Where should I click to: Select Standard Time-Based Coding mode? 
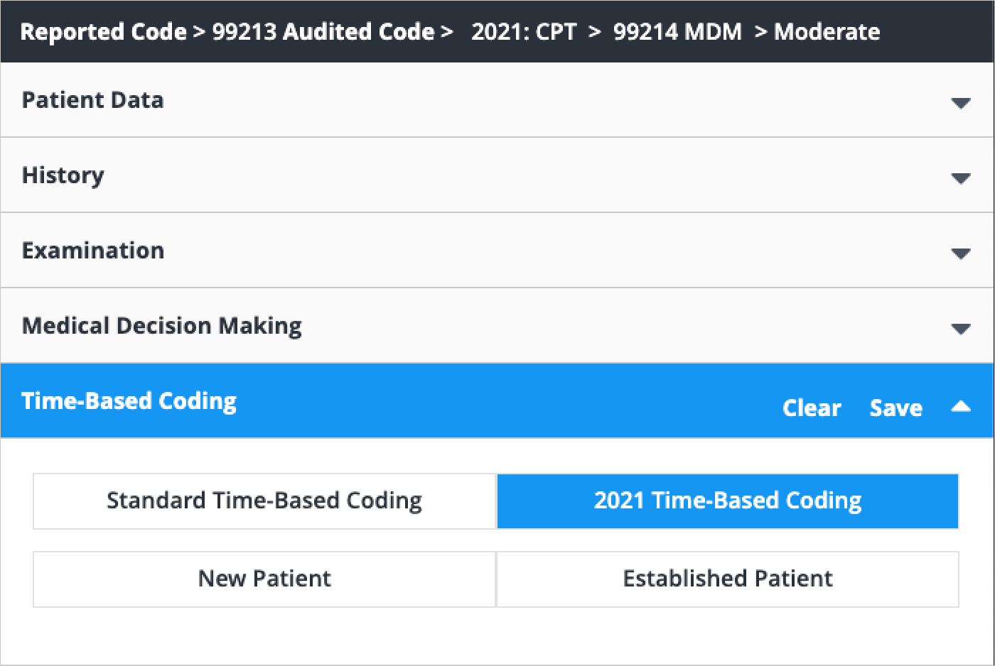264,501
